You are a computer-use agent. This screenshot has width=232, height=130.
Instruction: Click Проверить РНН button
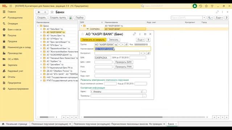click(123, 67)
